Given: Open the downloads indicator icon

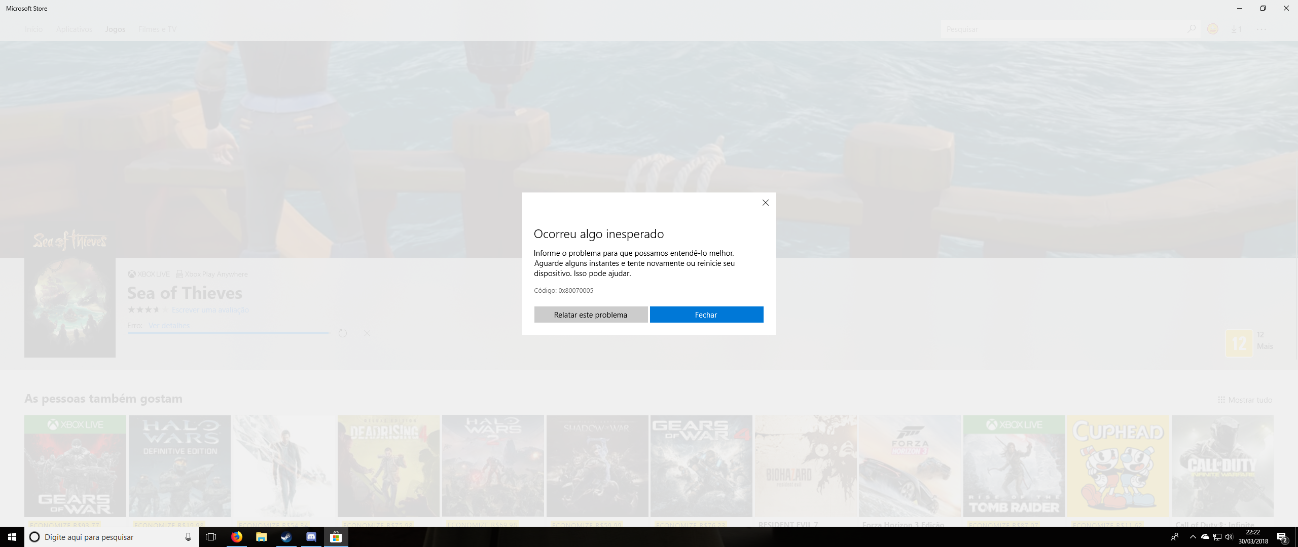Looking at the screenshot, I should [1237, 29].
